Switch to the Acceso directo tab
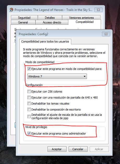This screenshot has height=164, width=120. pos(52,22)
